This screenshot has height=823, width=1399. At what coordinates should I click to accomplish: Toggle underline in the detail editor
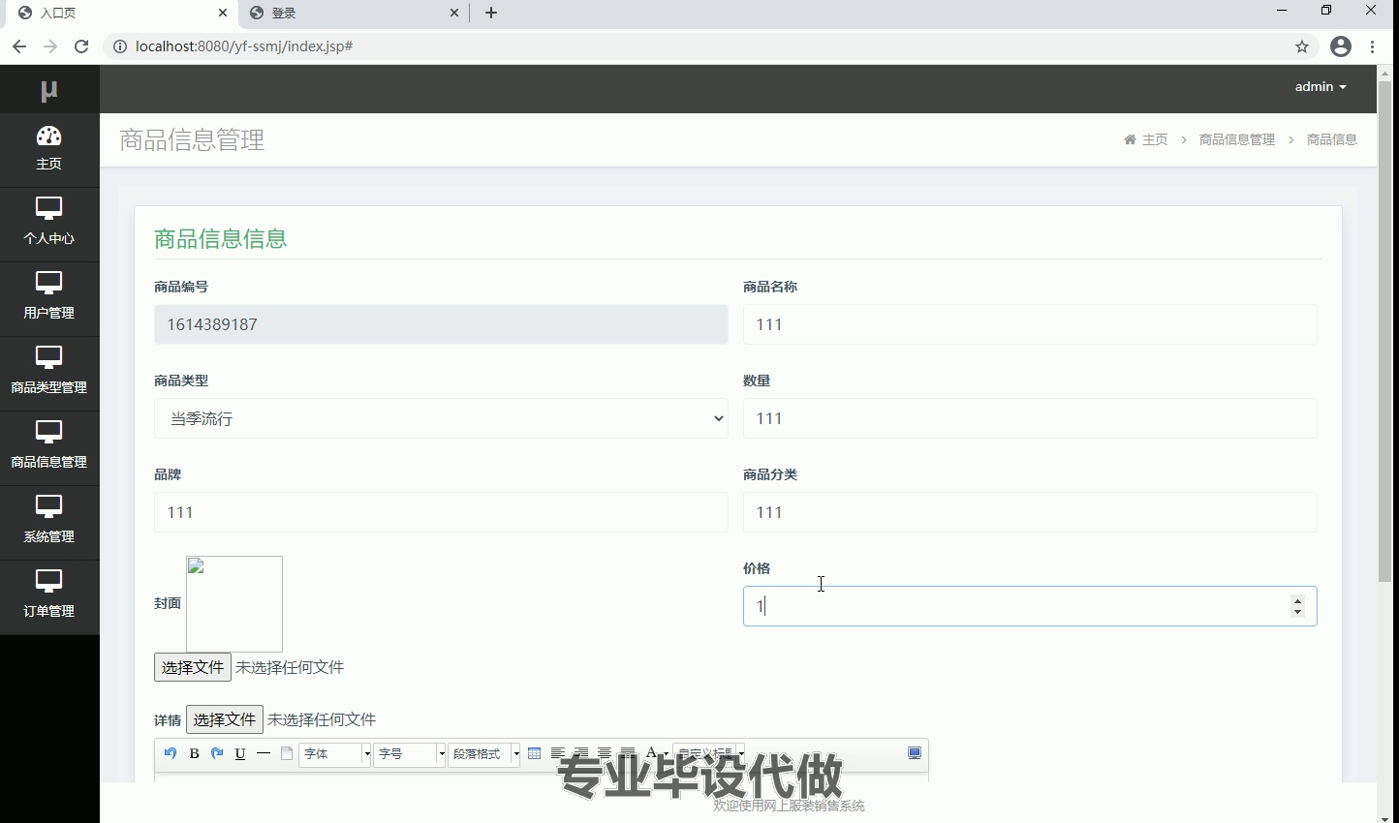click(x=240, y=753)
